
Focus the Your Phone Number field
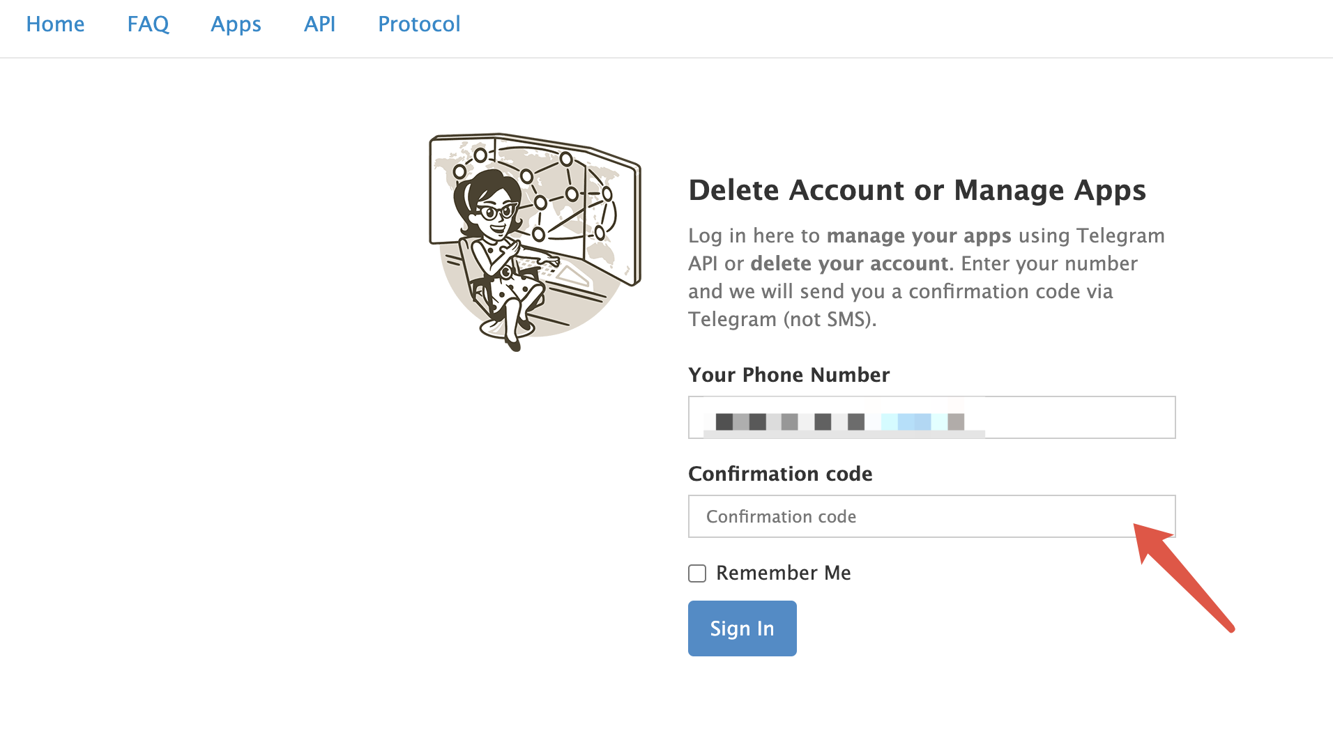pos(931,417)
